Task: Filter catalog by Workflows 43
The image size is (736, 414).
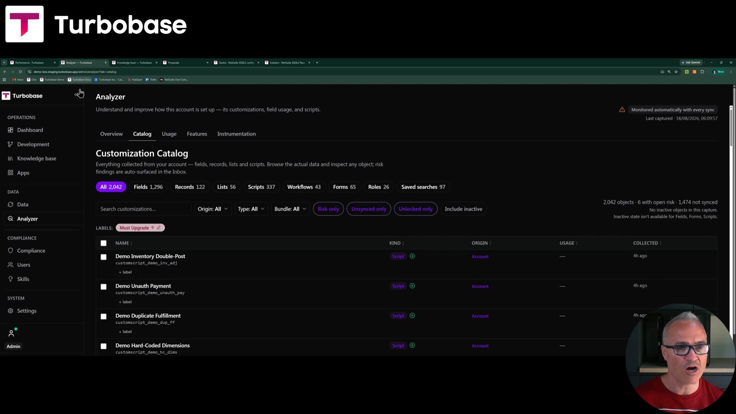Action: pyautogui.click(x=304, y=187)
